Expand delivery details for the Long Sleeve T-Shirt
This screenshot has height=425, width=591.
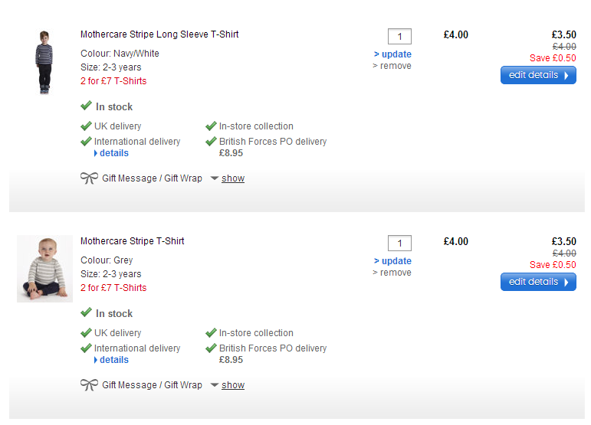click(113, 153)
